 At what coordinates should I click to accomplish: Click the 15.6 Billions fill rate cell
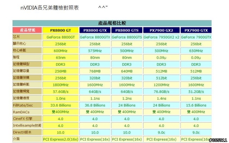tap(196, 105)
